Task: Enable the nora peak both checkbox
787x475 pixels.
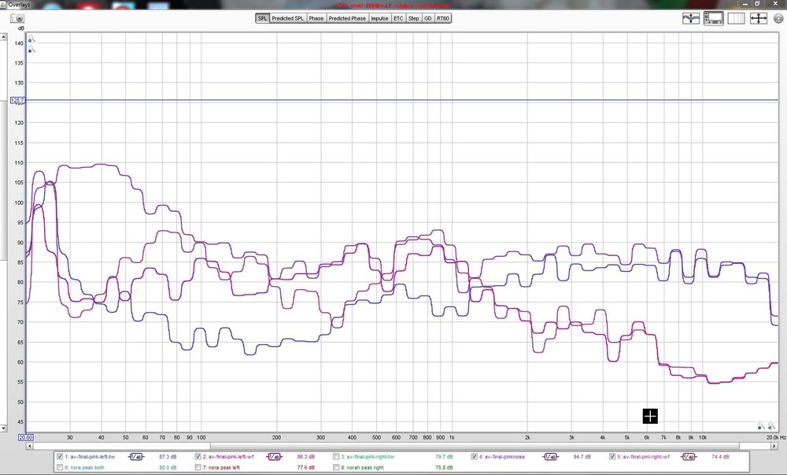Action: (x=61, y=467)
